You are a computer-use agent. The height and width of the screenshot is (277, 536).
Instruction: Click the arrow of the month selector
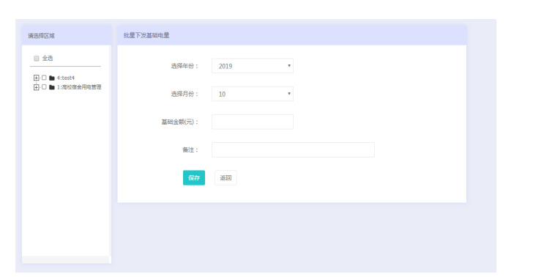pos(289,93)
